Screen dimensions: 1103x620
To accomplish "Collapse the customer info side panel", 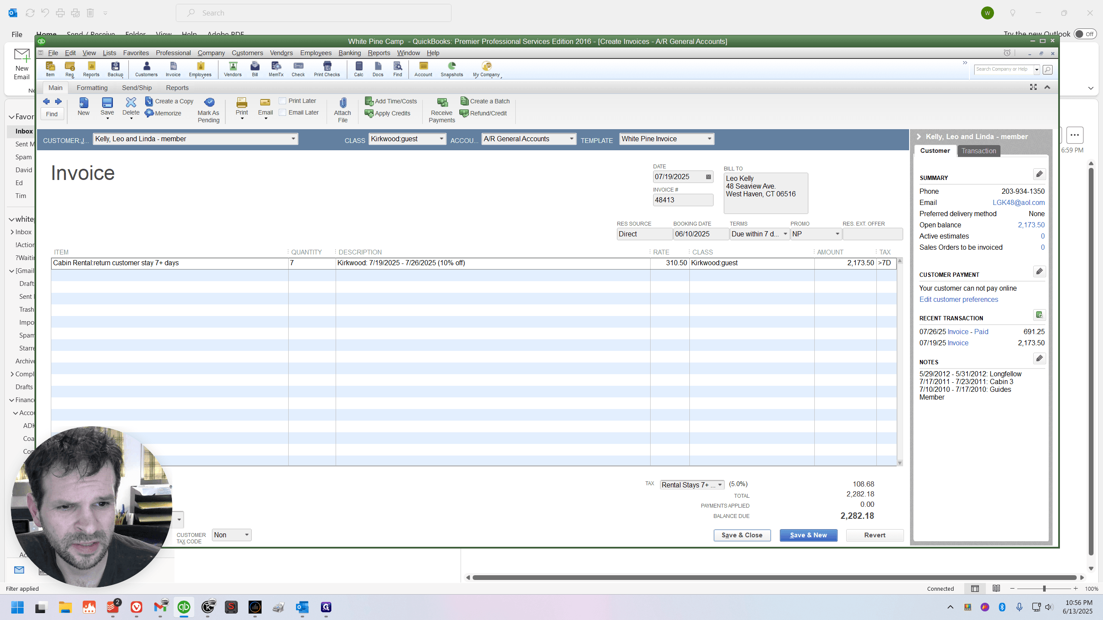I will (919, 136).
